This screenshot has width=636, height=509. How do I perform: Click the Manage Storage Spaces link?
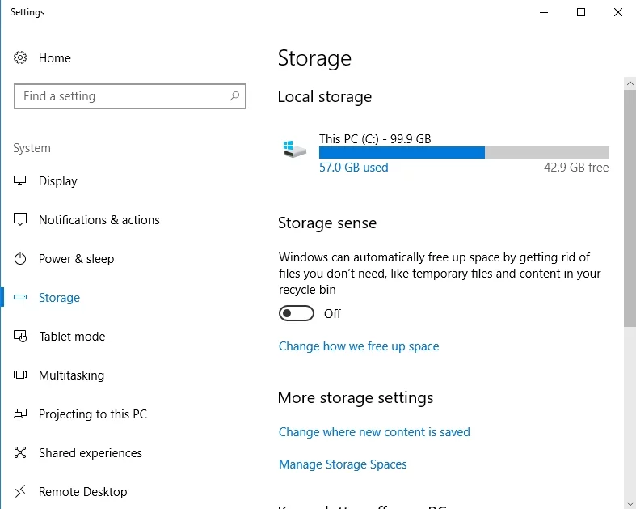[343, 464]
